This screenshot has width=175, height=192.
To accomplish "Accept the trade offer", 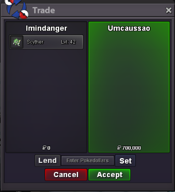I will [x=109, y=175].
